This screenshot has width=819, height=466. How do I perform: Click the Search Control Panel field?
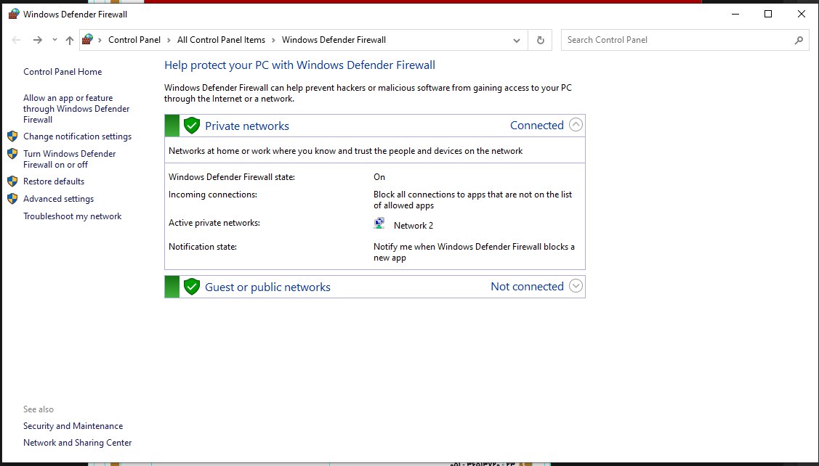685,40
